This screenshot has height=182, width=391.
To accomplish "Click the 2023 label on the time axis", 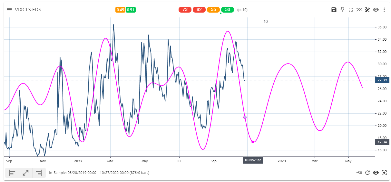I will click(x=282, y=160).
